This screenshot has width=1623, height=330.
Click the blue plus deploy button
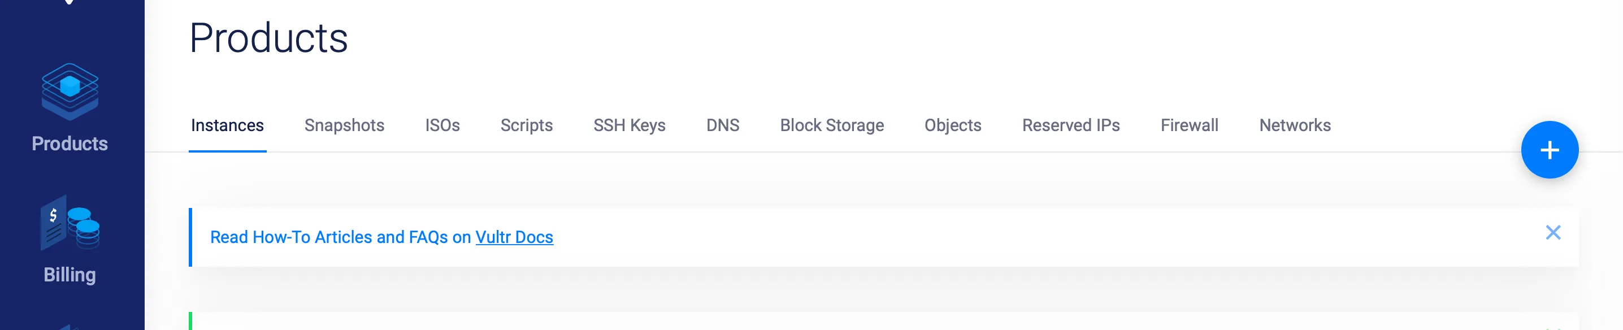tap(1548, 150)
